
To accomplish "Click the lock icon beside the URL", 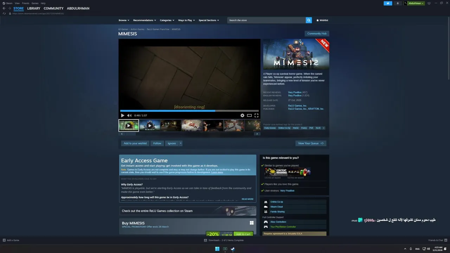I will tap(10, 13).
